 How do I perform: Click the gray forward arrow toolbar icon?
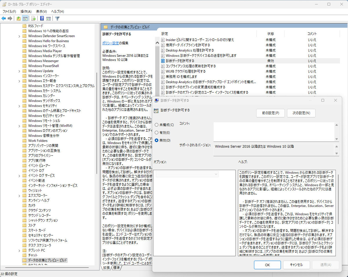(10, 19)
